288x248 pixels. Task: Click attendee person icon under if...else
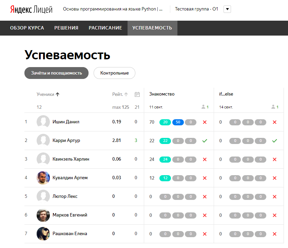pos(273,107)
